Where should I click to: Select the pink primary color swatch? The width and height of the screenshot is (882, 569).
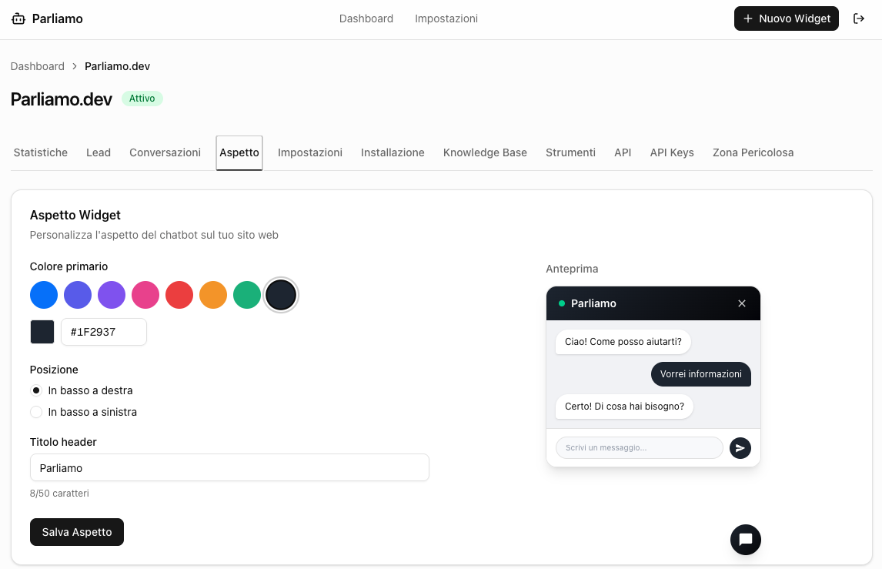[x=145, y=295]
